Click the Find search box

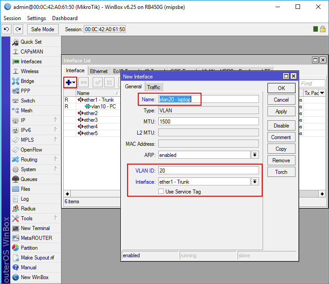tap(312, 83)
